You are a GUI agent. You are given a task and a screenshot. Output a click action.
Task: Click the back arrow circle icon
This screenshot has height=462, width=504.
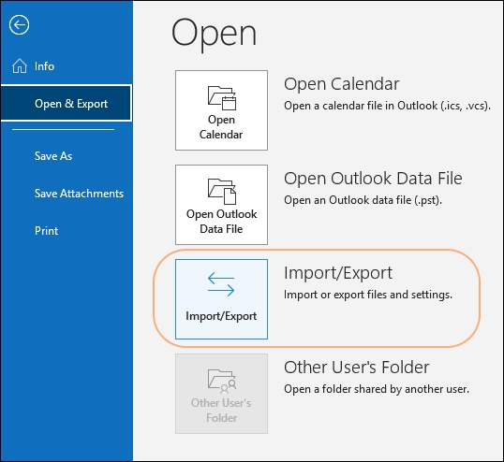click(19, 24)
